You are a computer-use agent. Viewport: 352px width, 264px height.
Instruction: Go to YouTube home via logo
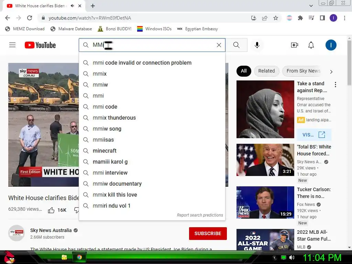point(40,45)
